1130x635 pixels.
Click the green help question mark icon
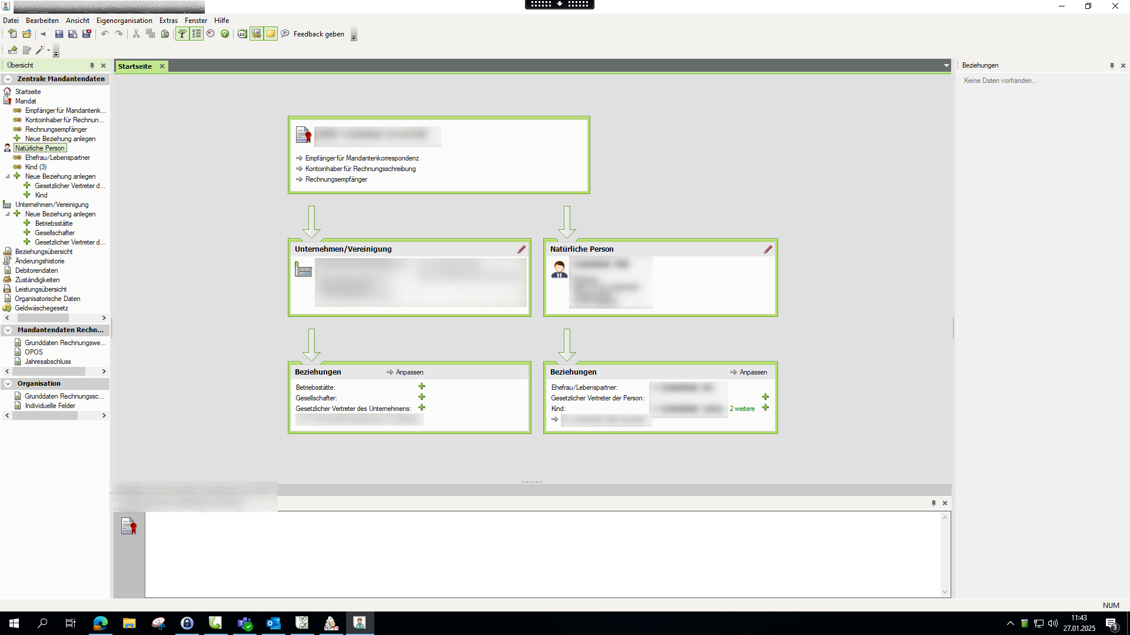tap(225, 34)
